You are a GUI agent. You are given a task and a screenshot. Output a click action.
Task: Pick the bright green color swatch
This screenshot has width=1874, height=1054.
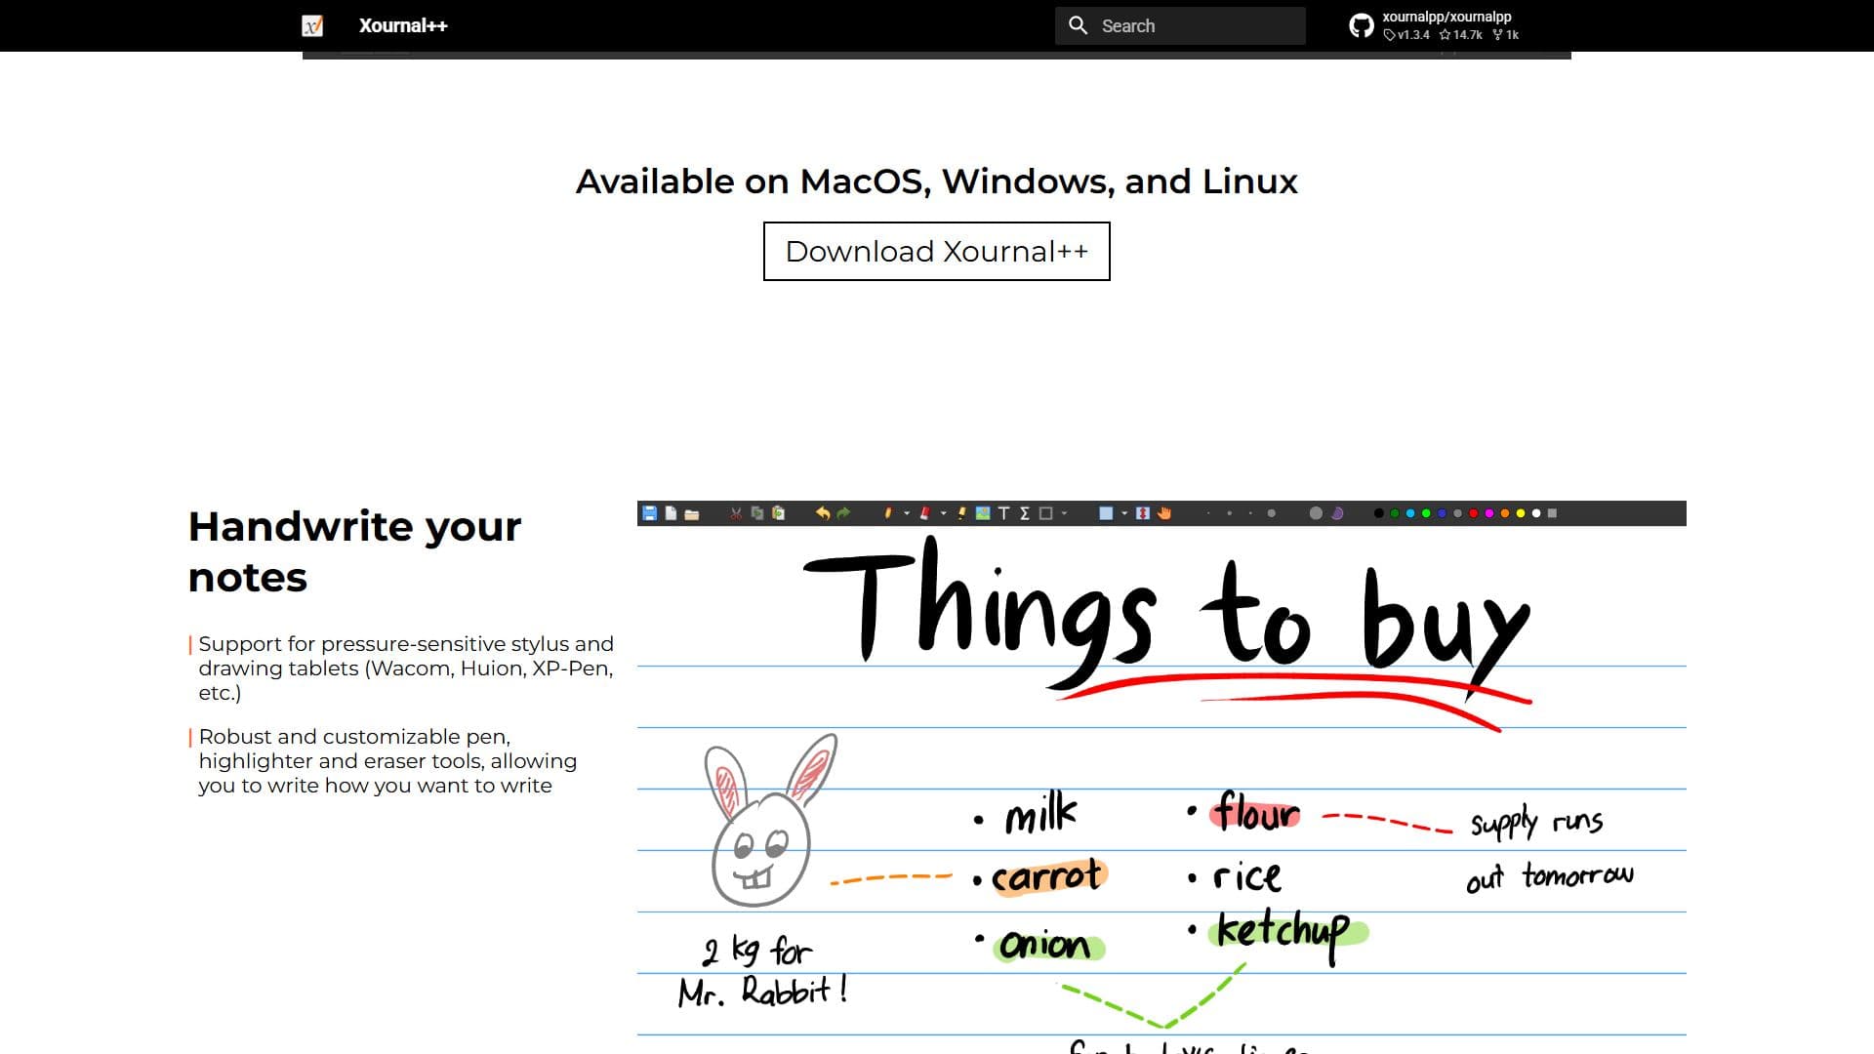pos(1426,513)
